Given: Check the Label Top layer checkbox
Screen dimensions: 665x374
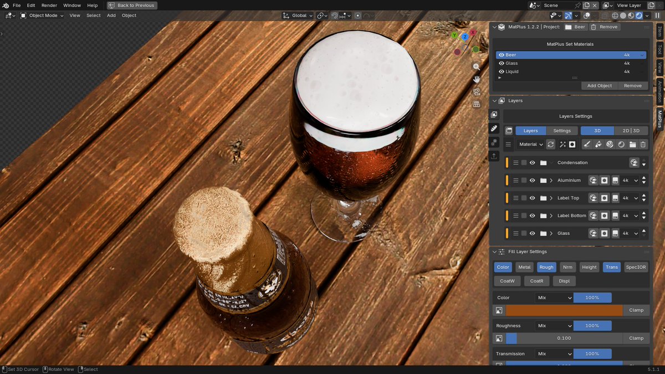Looking at the screenshot, I should coord(524,198).
